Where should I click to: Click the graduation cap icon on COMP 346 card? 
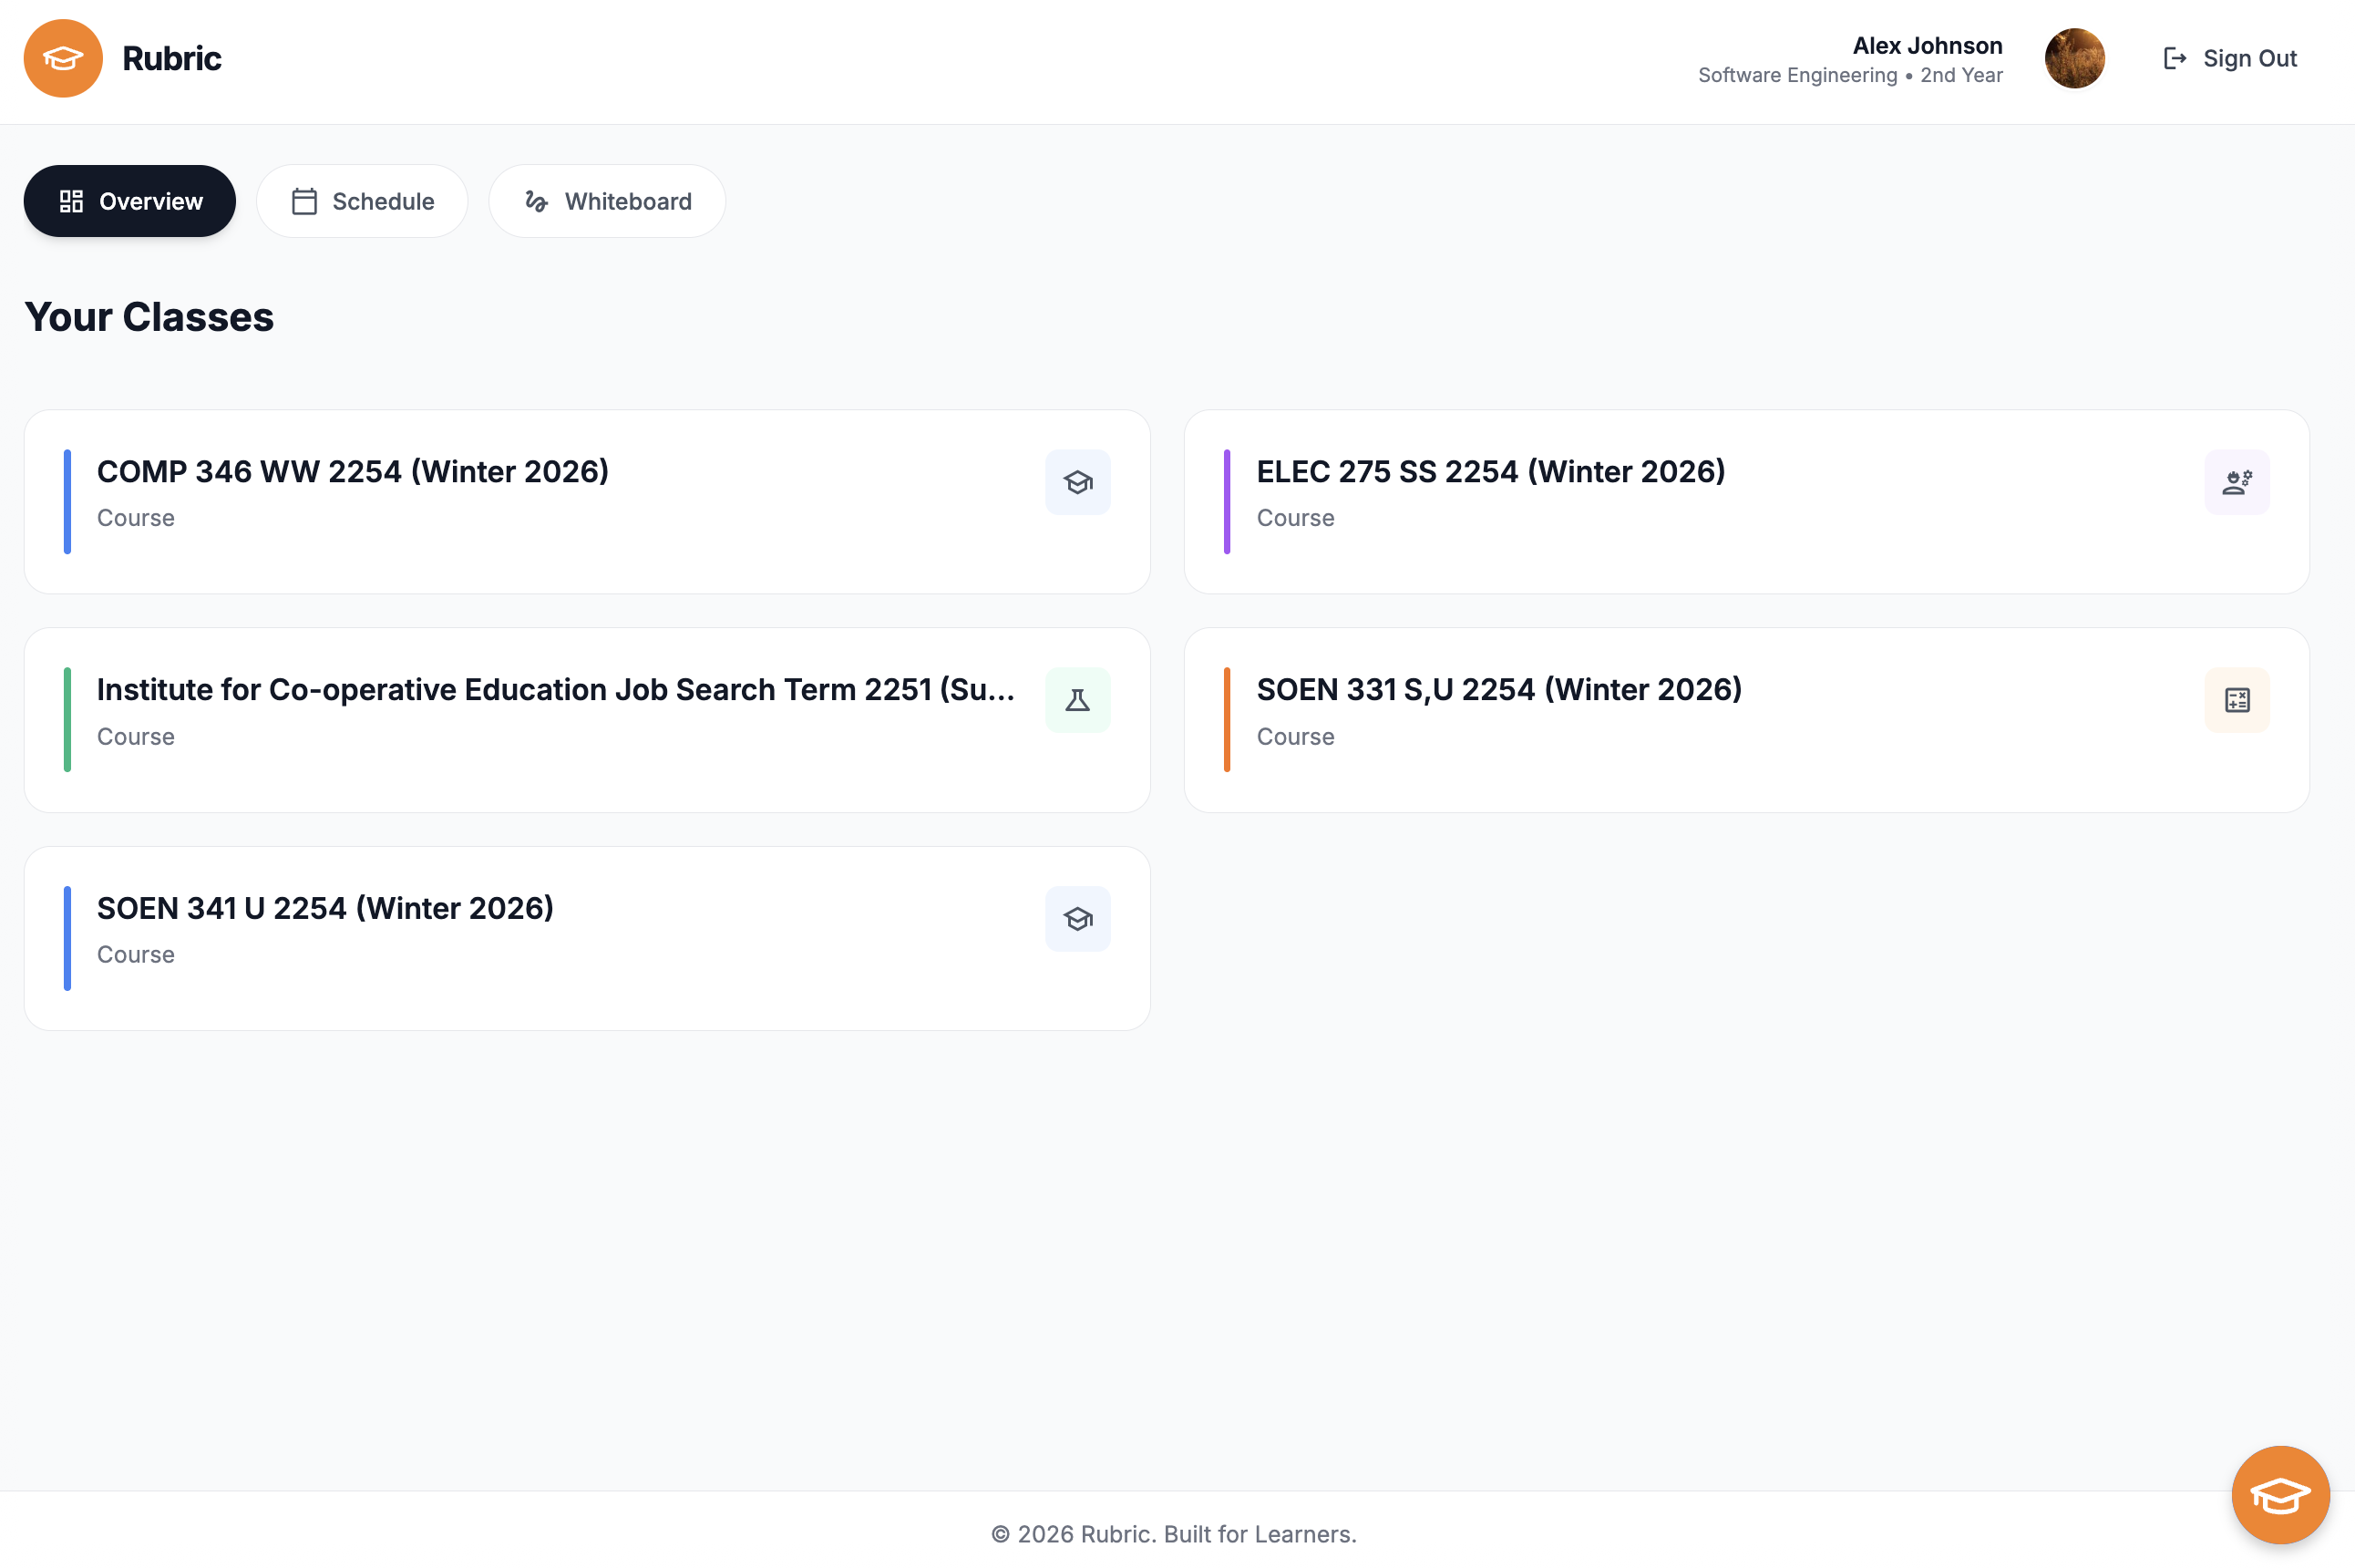[1077, 482]
